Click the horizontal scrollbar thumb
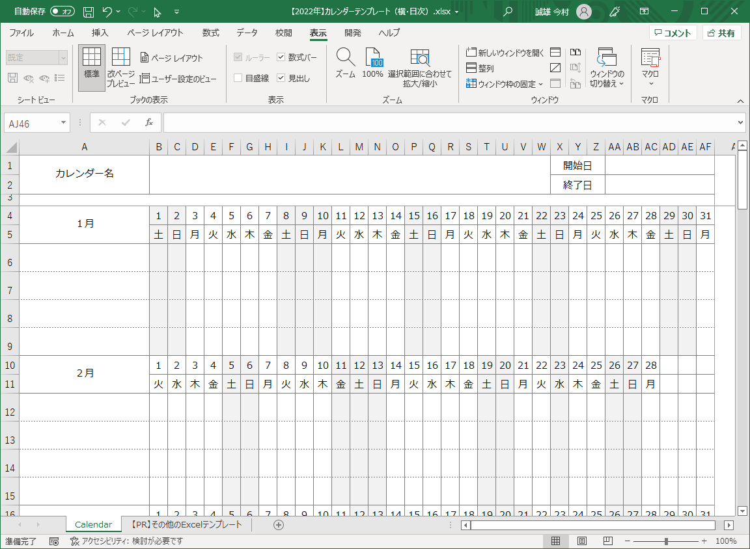 [x=593, y=525]
